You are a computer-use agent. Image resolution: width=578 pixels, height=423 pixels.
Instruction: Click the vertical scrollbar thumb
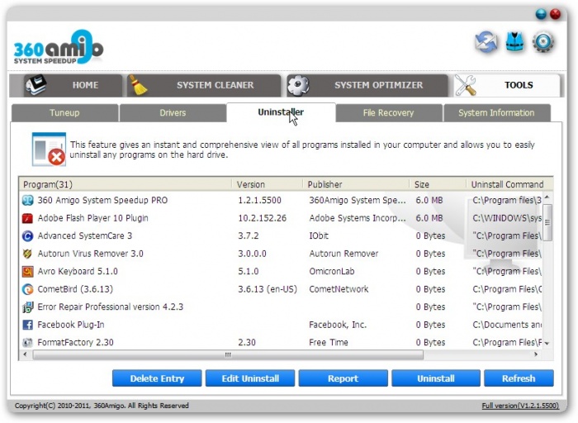pyautogui.click(x=547, y=222)
